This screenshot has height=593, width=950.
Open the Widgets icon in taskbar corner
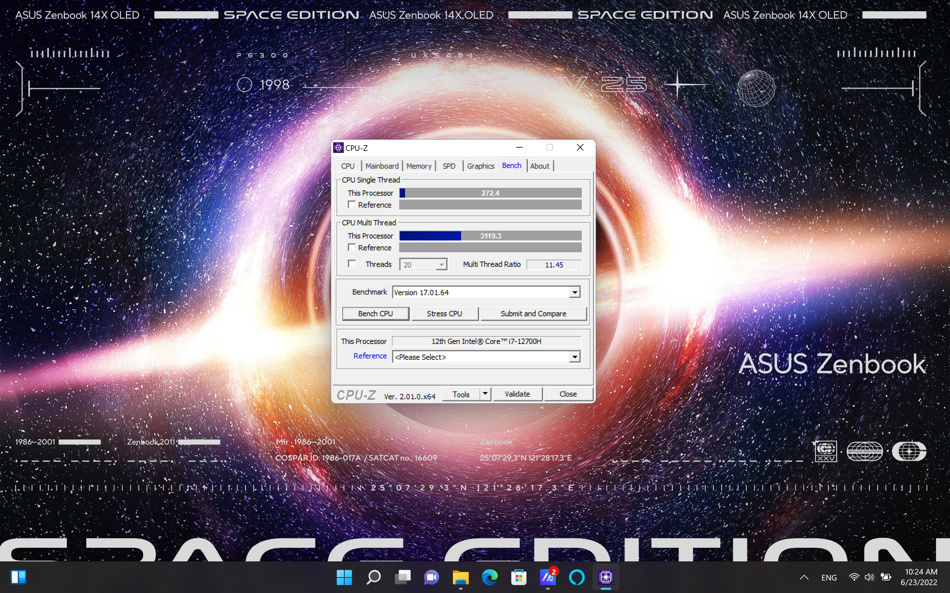(x=19, y=577)
